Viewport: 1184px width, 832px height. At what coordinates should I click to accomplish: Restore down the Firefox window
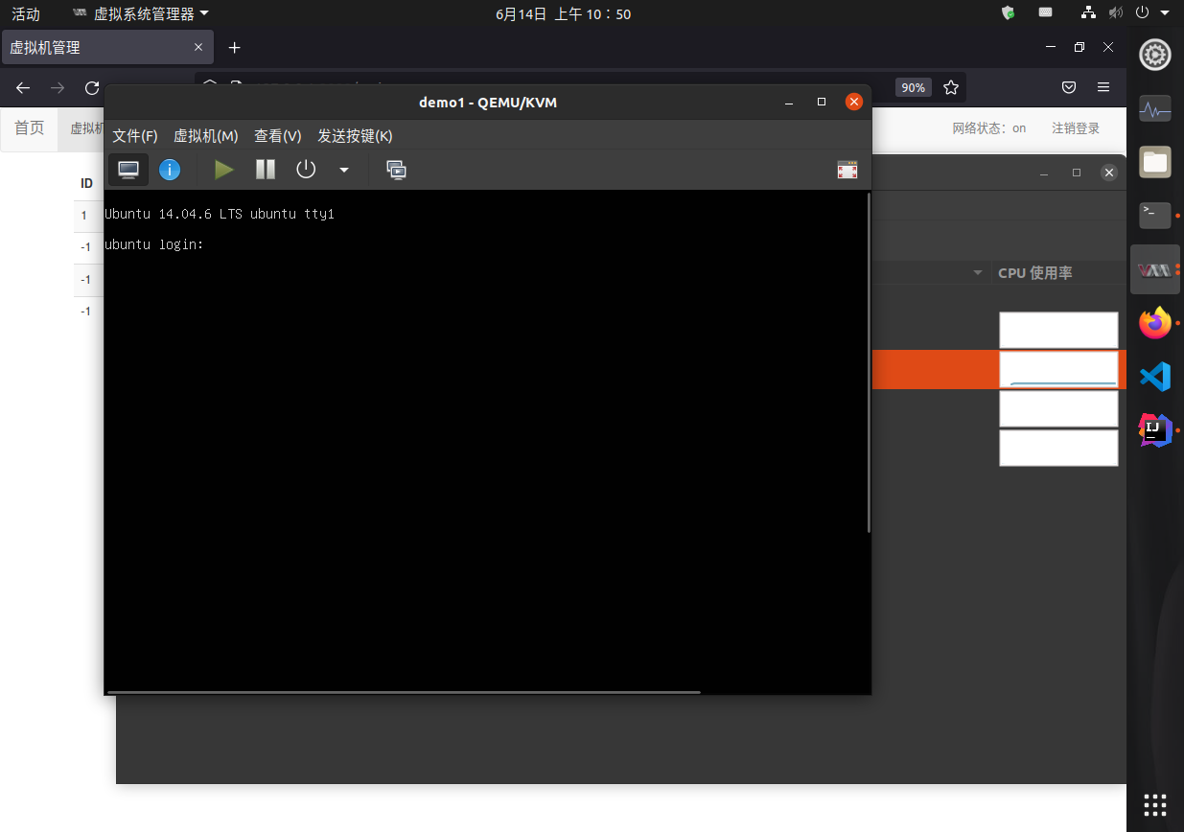click(1080, 47)
